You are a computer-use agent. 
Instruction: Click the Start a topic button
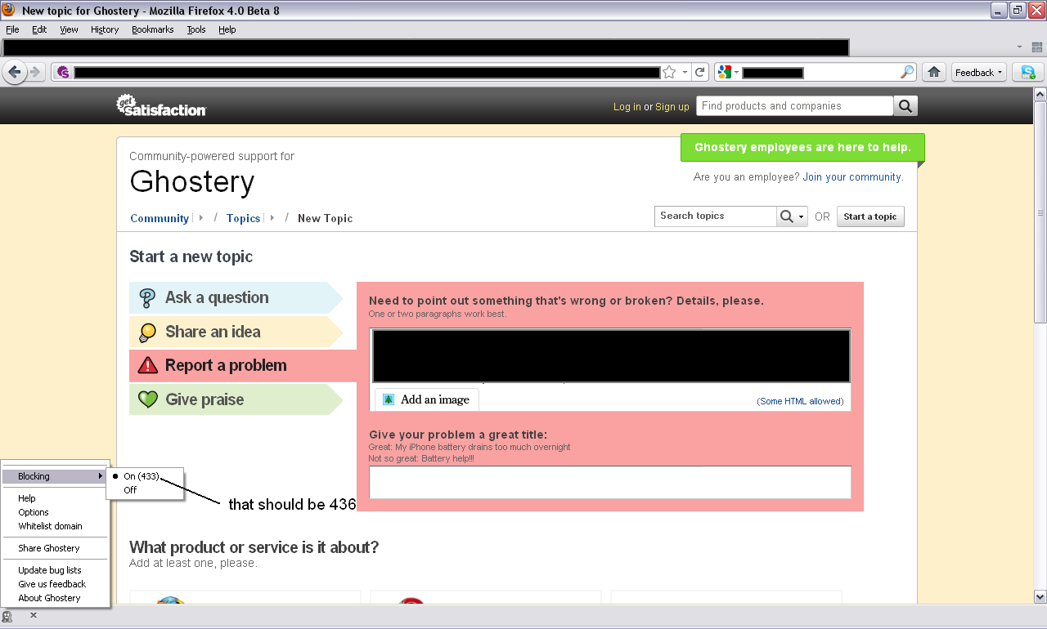click(870, 216)
